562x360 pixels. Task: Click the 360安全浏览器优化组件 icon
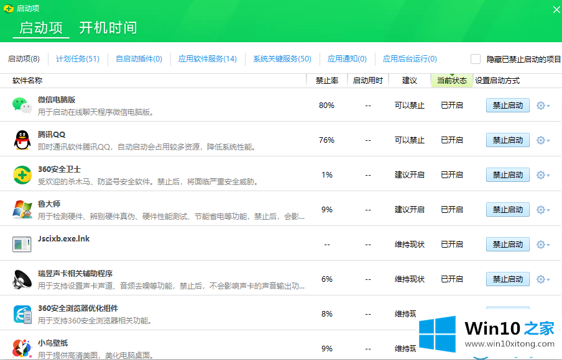click(x=22, y=314)
